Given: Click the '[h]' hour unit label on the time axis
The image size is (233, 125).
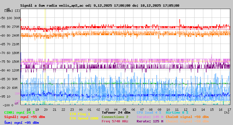Looking at the screenshot, I should pyautogui.click(x=227, y=112).
